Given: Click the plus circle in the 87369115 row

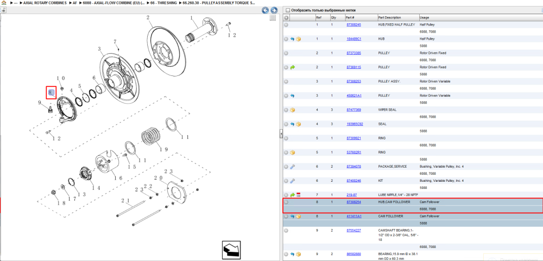Looking at the screenshot, I should pos(286,67).
